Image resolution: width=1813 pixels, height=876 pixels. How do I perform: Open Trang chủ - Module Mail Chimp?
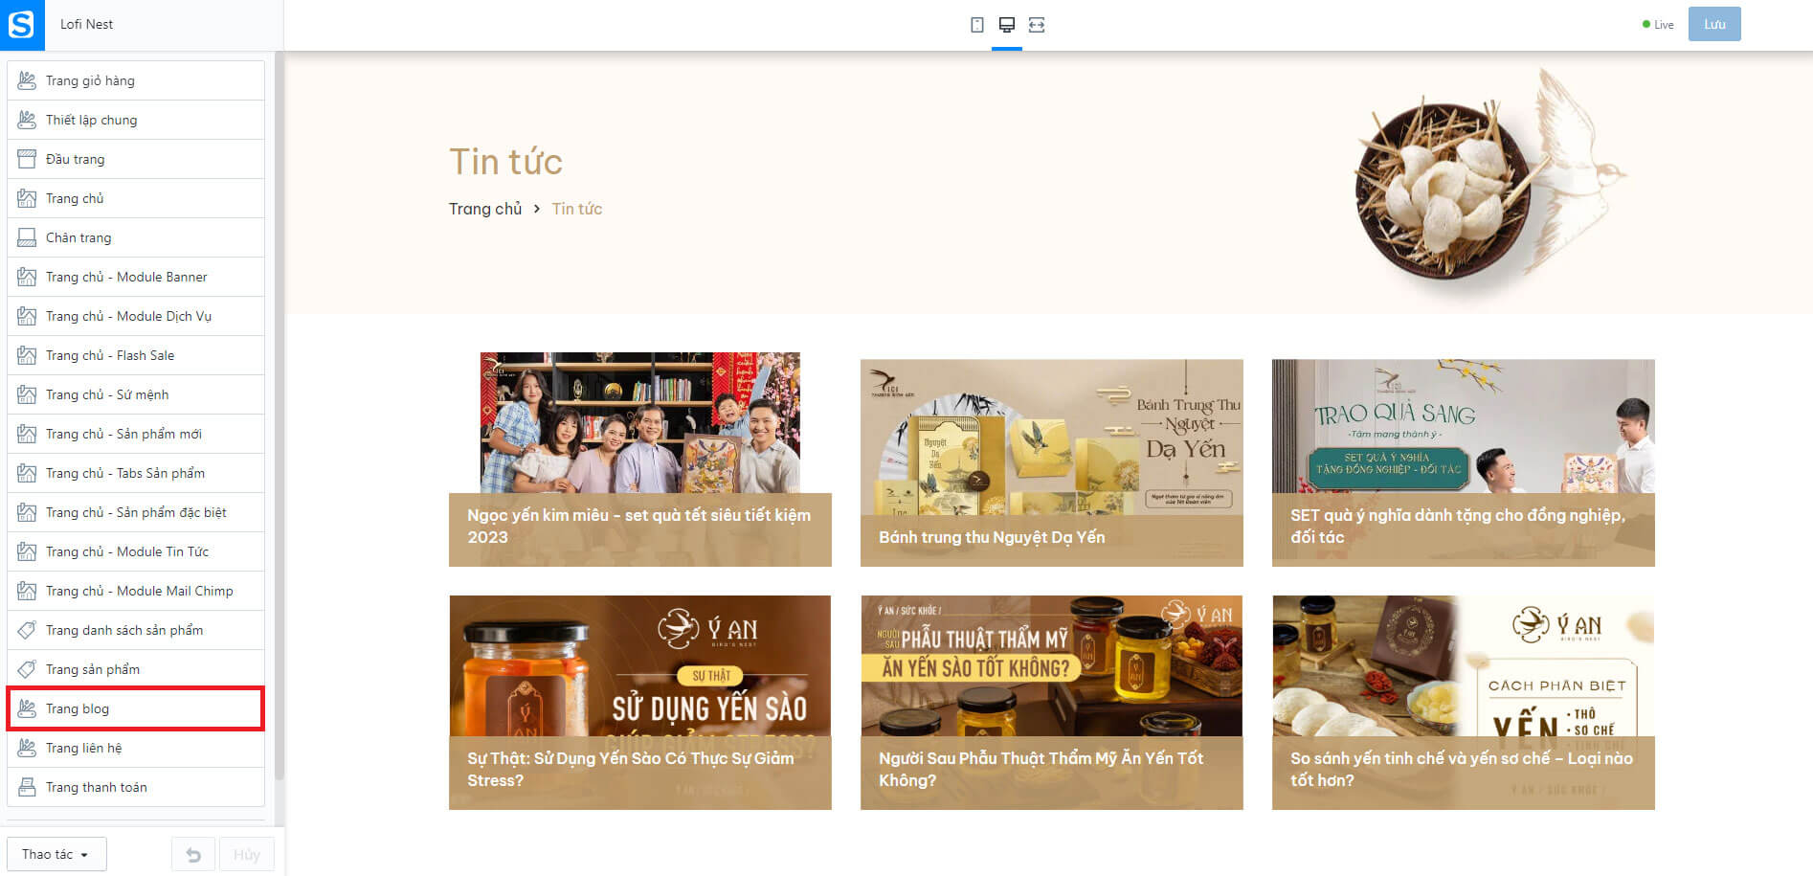pyautogui.click(x=136, y=591)
